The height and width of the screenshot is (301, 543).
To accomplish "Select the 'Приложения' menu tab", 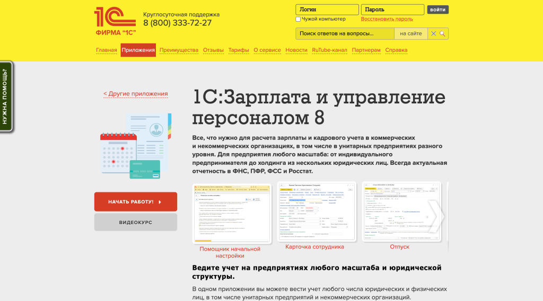I will [x=138, y=50].
